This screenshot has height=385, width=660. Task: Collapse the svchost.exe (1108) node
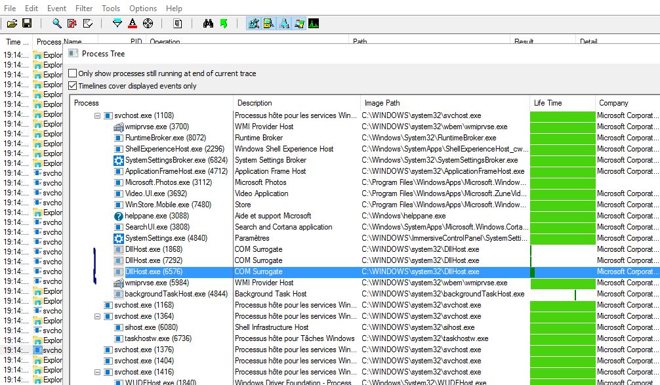97,115
